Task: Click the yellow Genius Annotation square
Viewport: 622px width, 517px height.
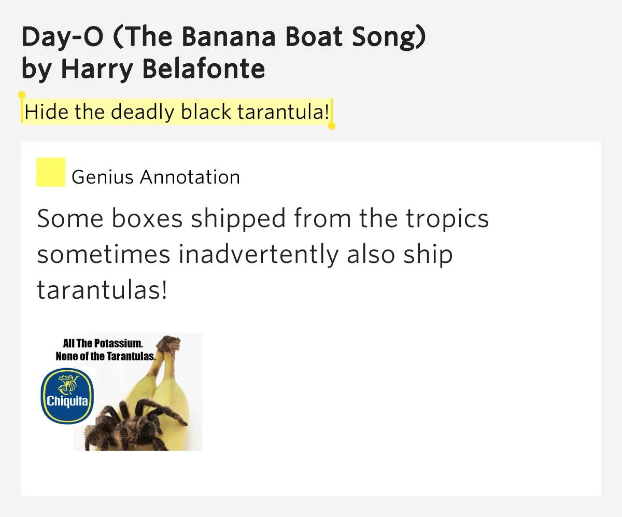Action: coord(51,172)
